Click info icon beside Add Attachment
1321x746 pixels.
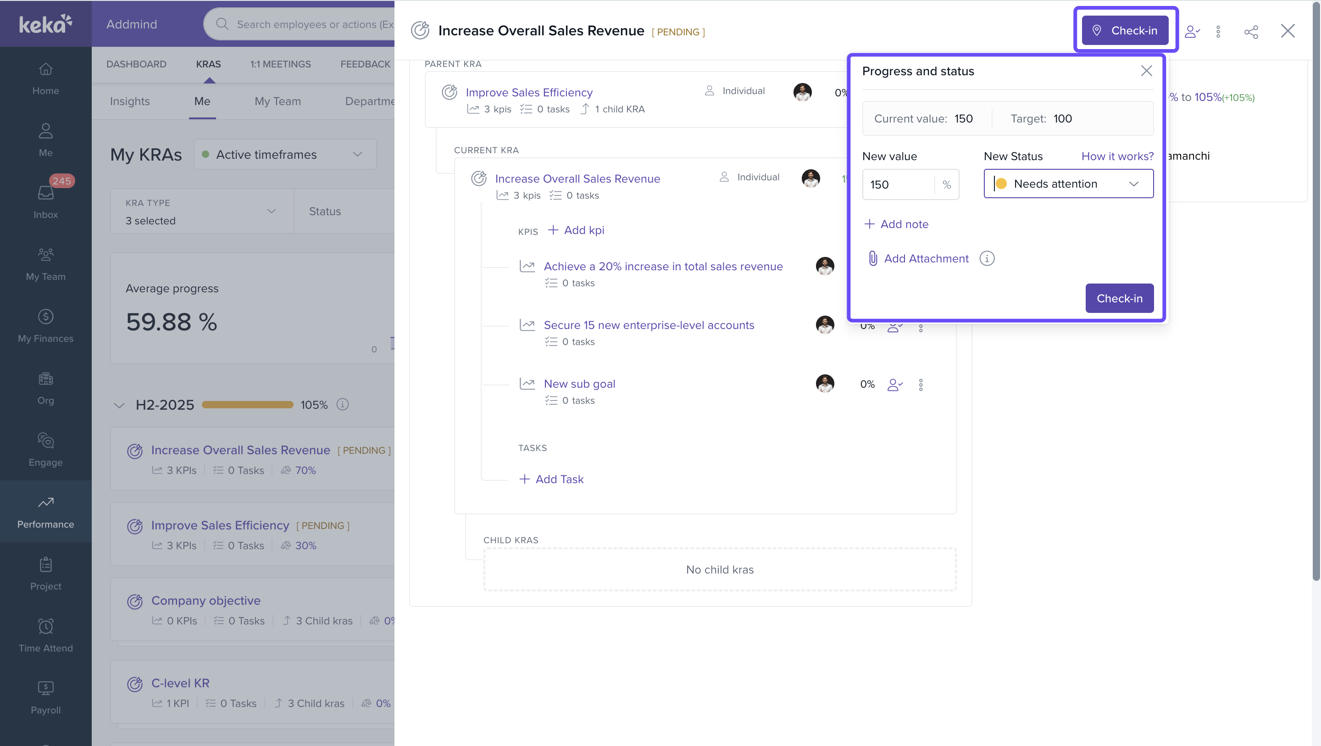[x=987, y=258]
